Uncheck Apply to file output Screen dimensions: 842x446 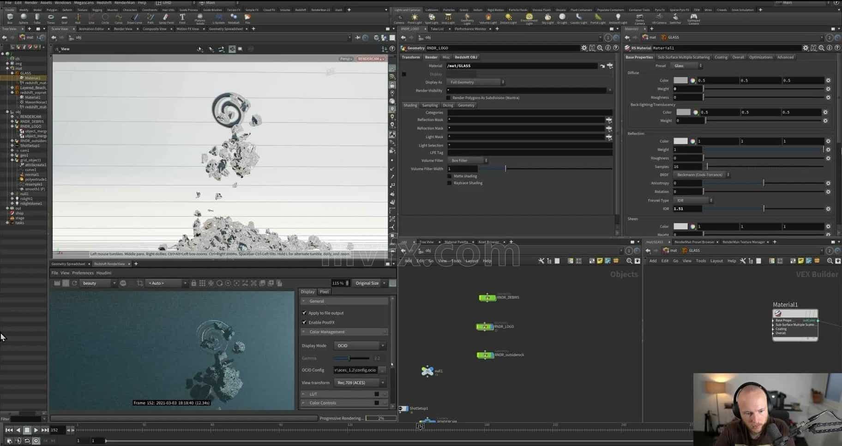(304, 313)
